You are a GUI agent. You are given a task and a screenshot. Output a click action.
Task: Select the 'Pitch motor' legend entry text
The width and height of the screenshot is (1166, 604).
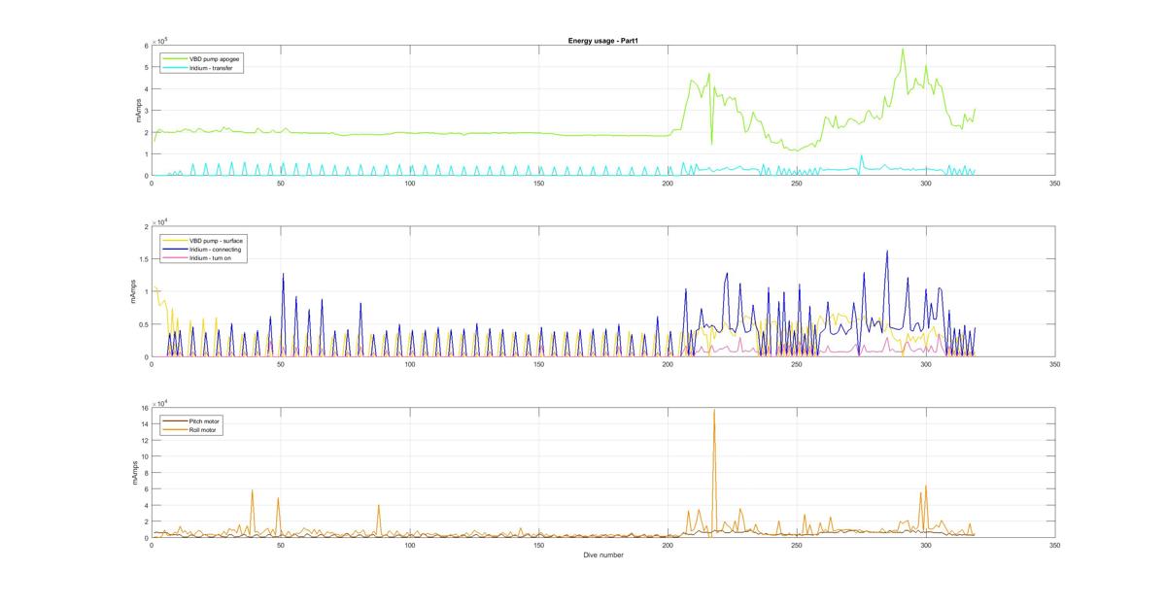205,420
